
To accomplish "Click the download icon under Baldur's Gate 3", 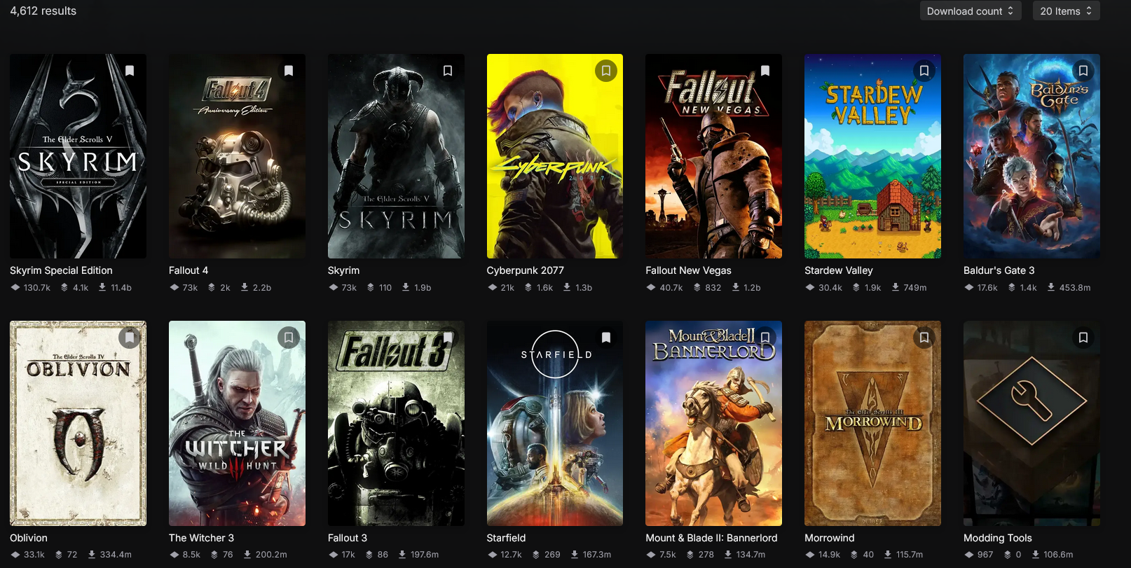I will point(1051,287).
